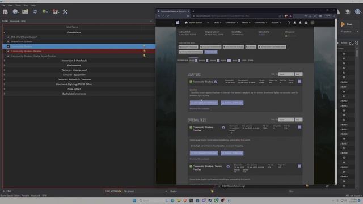Toggle ShaderTools Updated mod checkbox

[x=9, y=41]
